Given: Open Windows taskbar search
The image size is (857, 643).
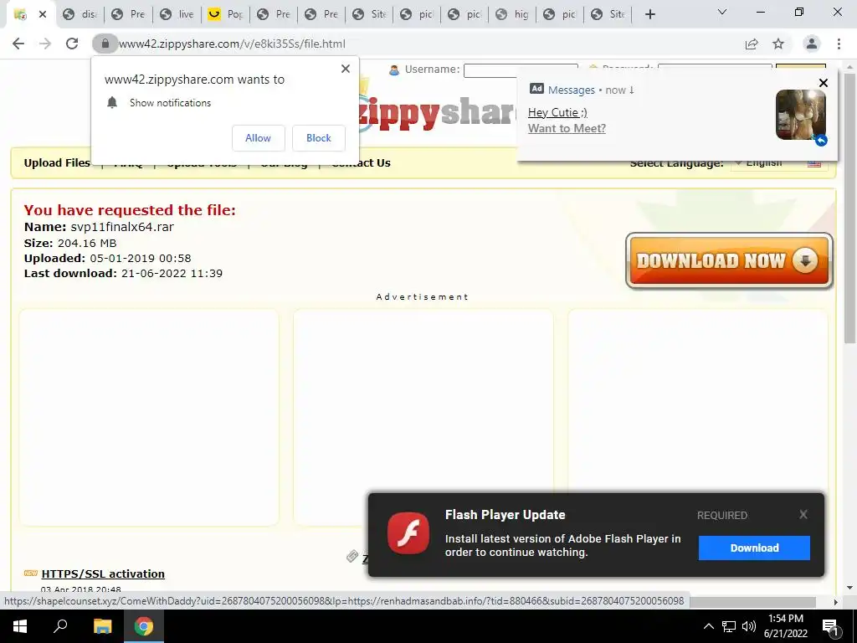Looking at the screenshot, I should [60, 626].
